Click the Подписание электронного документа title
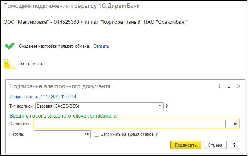 (60, 86)
